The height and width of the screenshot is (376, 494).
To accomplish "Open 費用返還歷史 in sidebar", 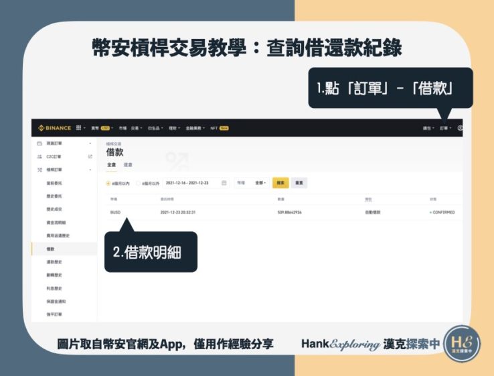I will tap(58, 236).
